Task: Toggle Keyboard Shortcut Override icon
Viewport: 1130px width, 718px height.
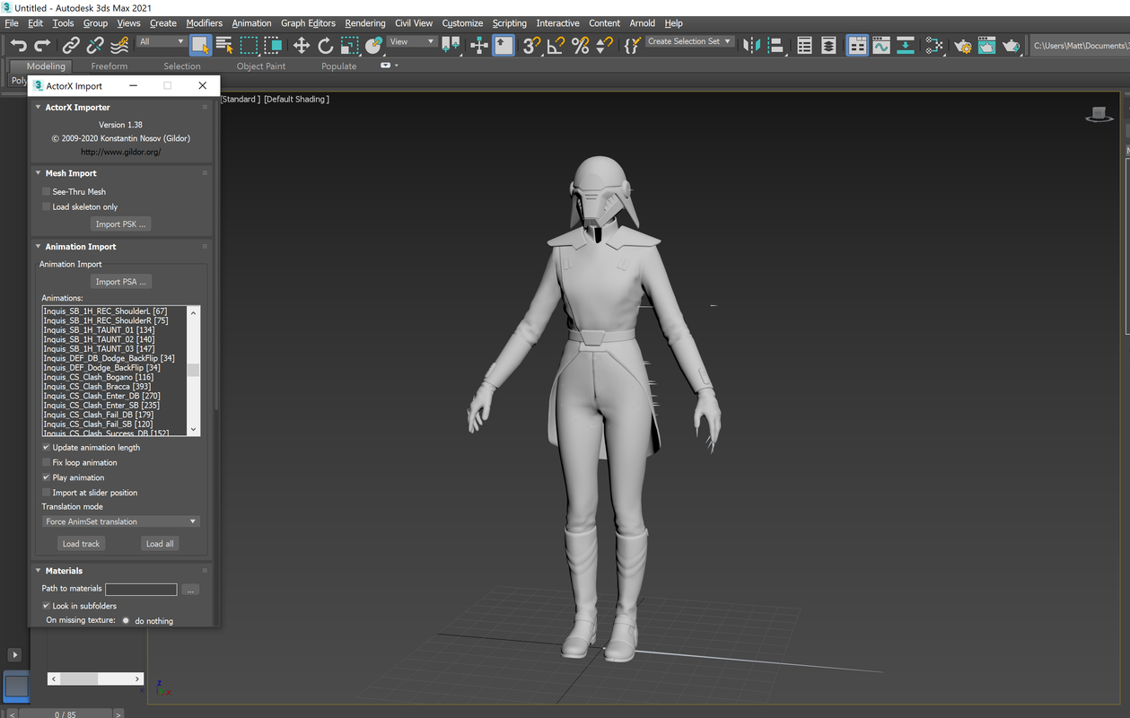Action: click(x=504, y=45)
